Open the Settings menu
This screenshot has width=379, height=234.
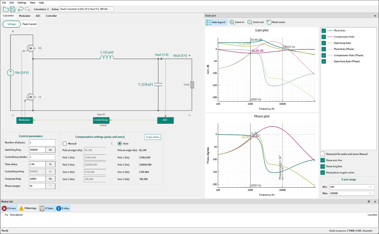click(22, 2)
